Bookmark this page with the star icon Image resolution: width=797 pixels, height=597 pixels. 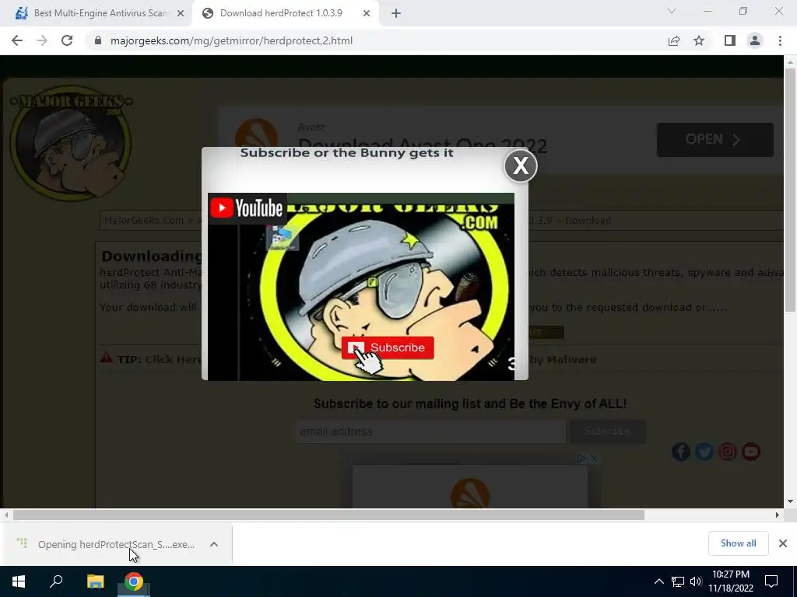[x=699, y=40]
